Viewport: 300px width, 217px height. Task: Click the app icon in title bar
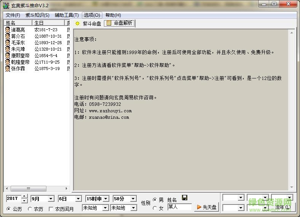coord(5,5)
